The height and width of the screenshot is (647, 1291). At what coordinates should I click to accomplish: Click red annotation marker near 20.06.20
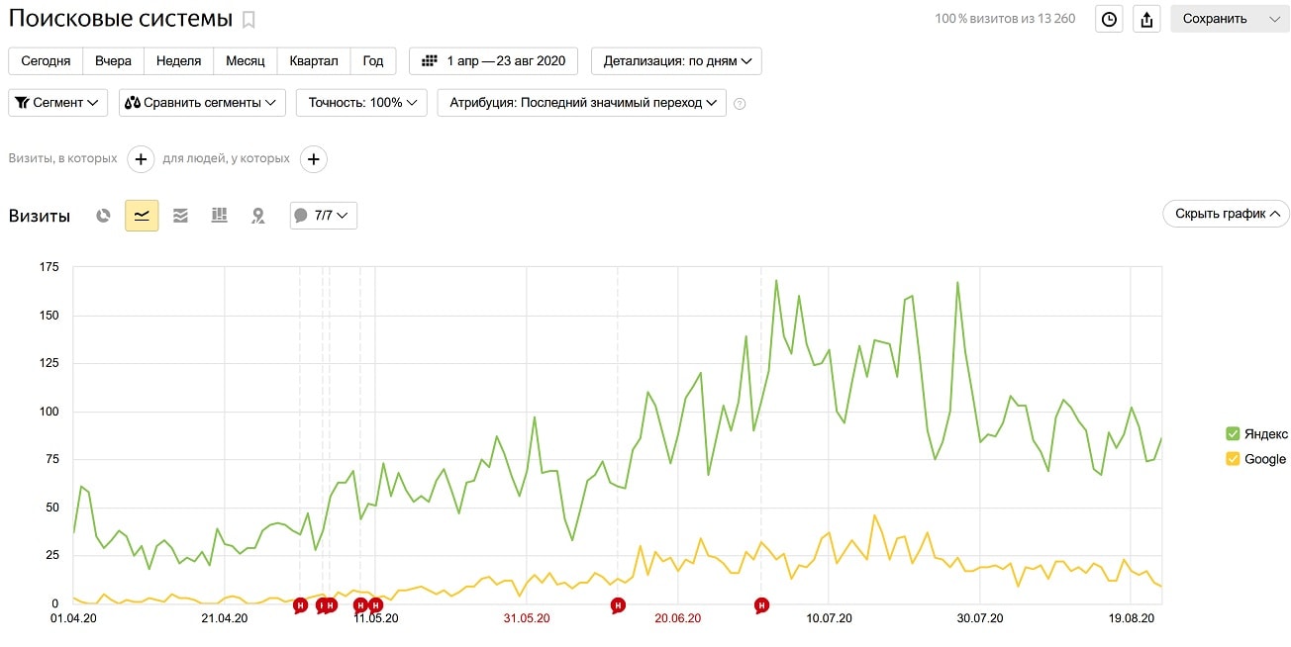coord(618,605)
